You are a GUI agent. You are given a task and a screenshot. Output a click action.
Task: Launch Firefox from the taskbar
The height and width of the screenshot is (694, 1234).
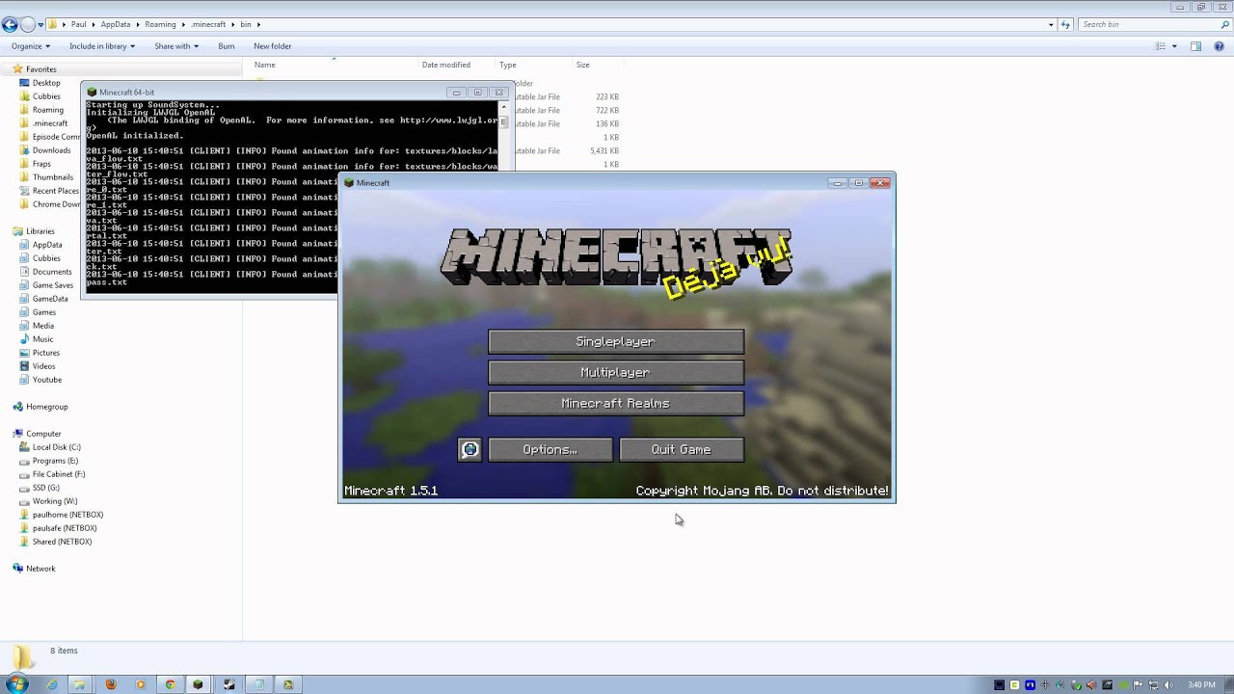(111, 684)
